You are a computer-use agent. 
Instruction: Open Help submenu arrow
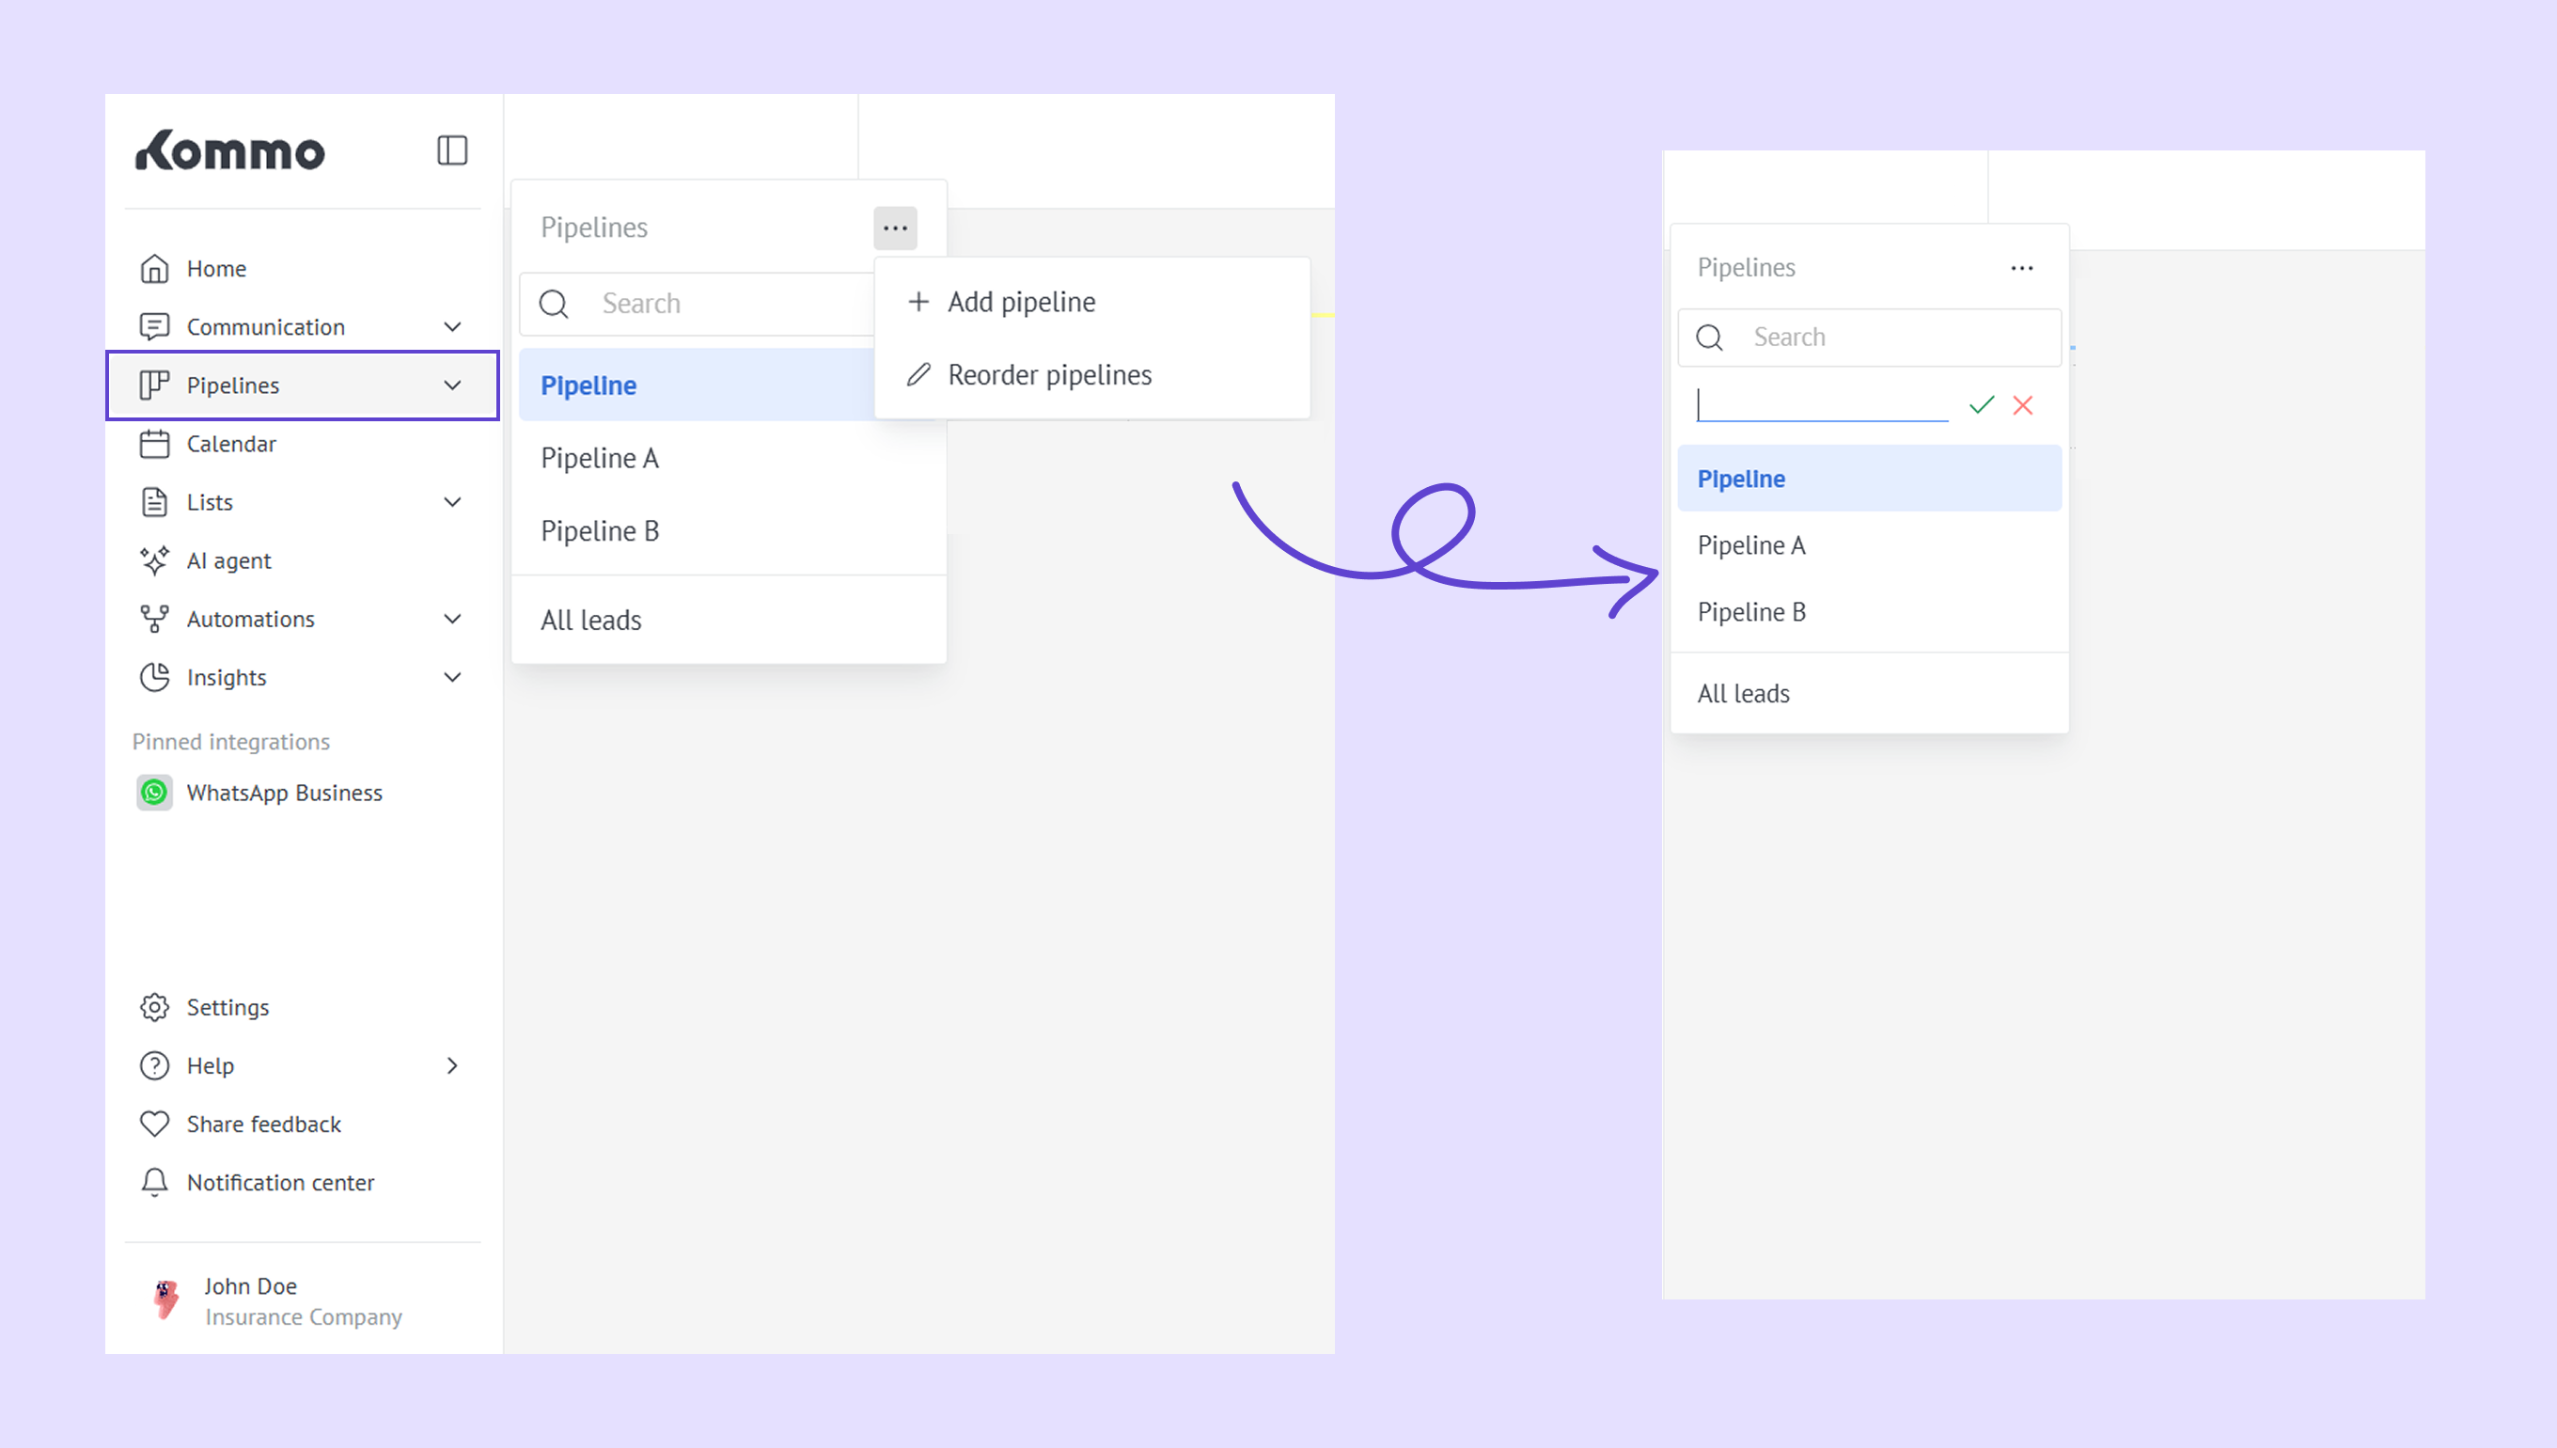click(x=452, y=1065)
